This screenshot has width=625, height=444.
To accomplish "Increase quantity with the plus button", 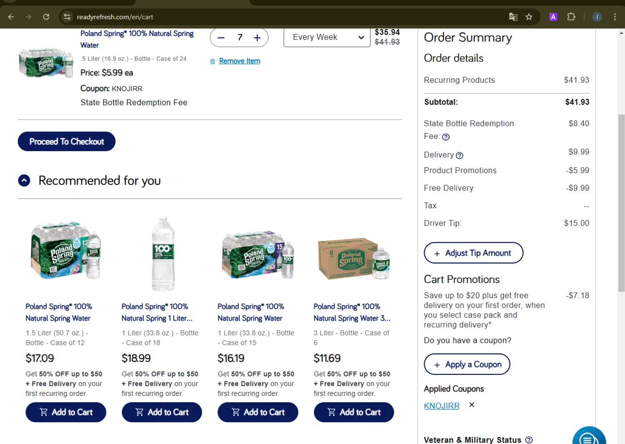I will coord(257,38).
